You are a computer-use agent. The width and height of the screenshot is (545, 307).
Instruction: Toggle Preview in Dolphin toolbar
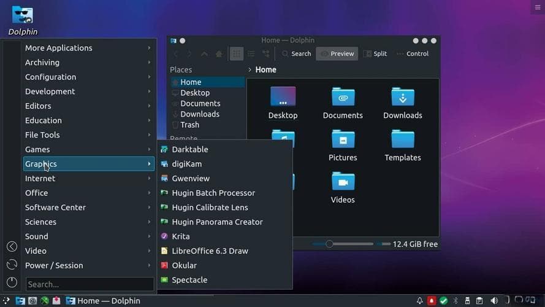[x=337, y=54]
